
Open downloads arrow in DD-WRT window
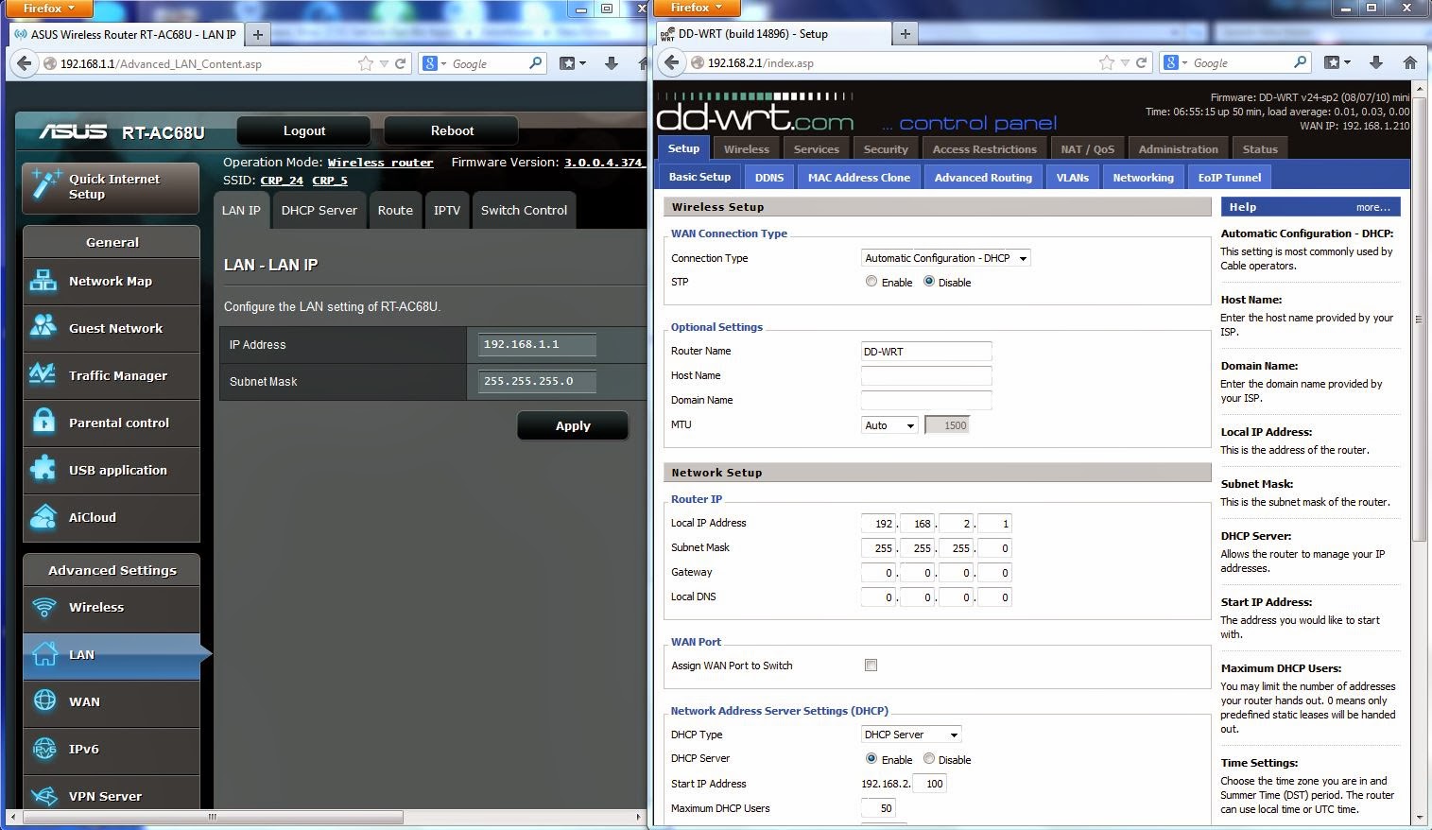(1376, 62)
